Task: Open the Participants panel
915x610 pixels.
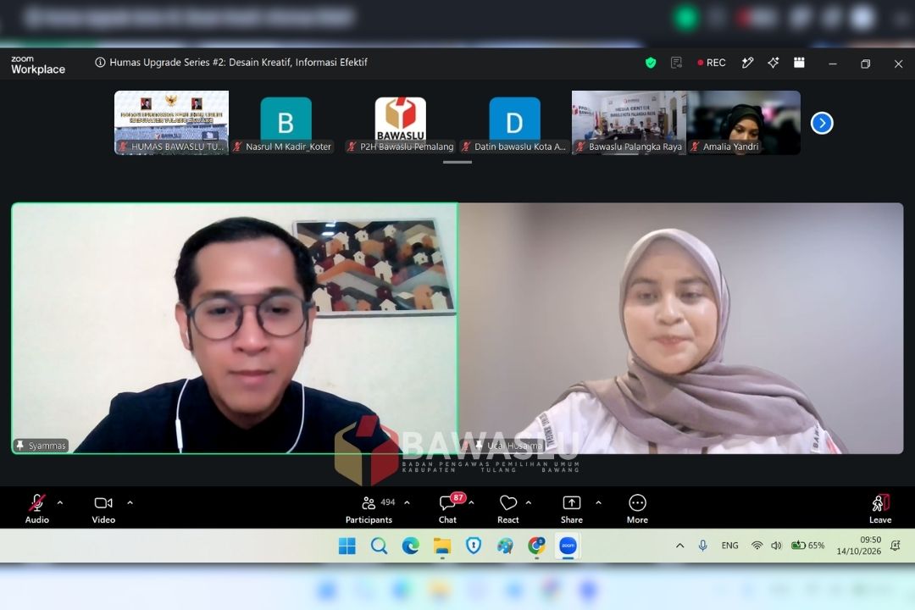Action: pyautogui.click(x=369, y=509)
